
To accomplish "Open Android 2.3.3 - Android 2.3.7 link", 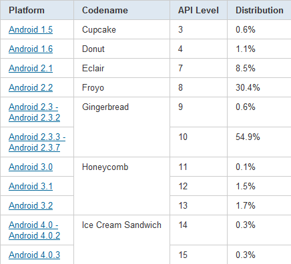I will (37, 142).
